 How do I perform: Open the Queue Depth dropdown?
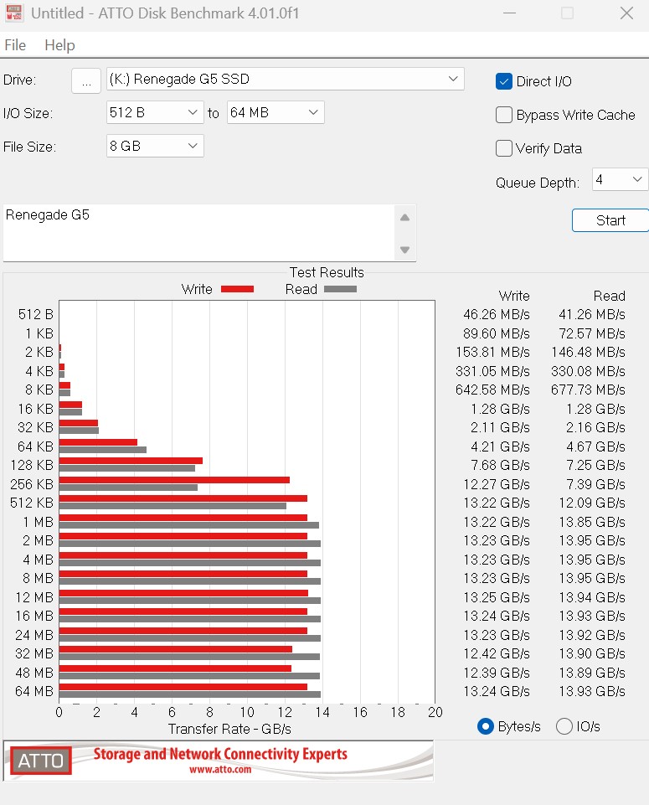tap(620, 180)
